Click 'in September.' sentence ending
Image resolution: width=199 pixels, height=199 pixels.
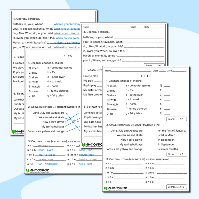(x=167, y=145)
